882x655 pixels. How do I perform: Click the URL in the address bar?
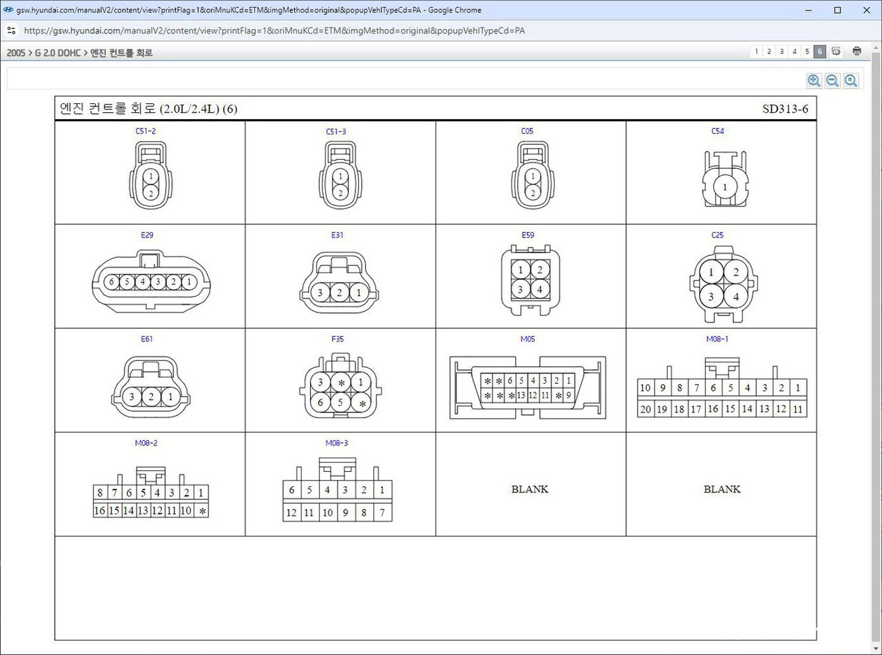[x=274, y=30]
